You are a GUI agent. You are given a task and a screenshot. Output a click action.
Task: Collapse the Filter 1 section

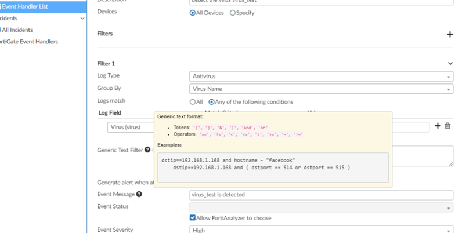450,64
